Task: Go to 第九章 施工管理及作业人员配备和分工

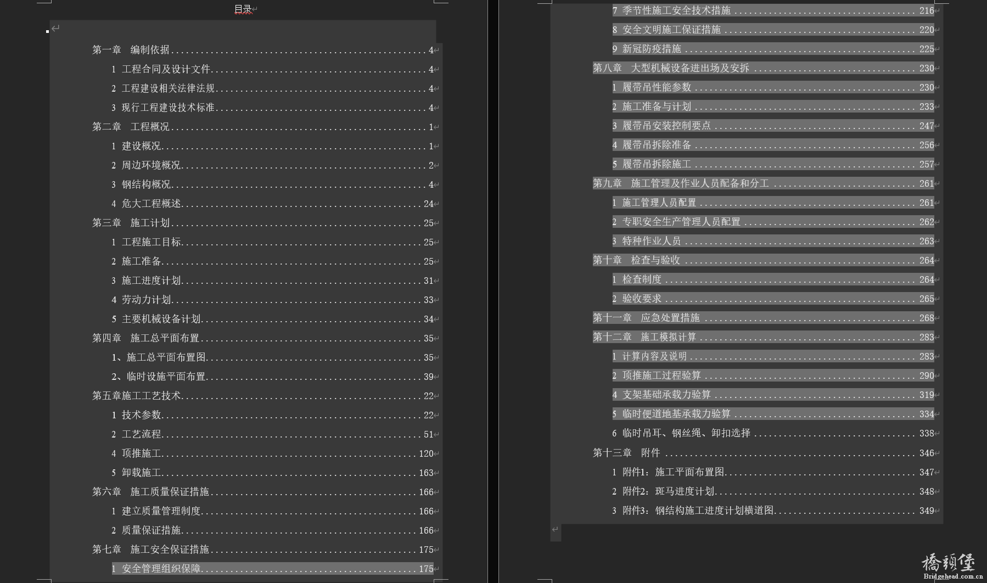Action: pyautogui.click(x=764, y=183)
